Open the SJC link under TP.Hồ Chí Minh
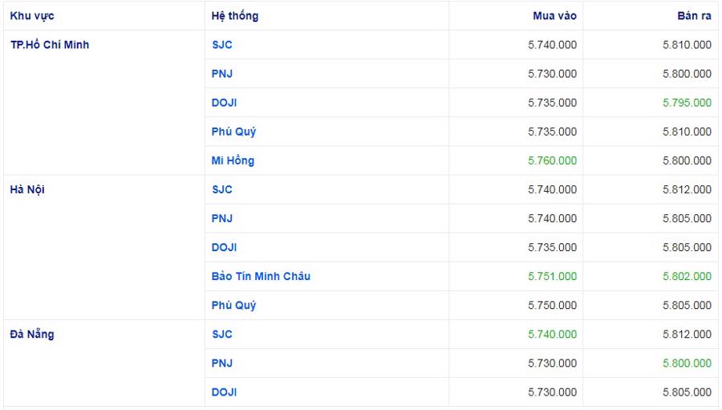 pos(222,45)
